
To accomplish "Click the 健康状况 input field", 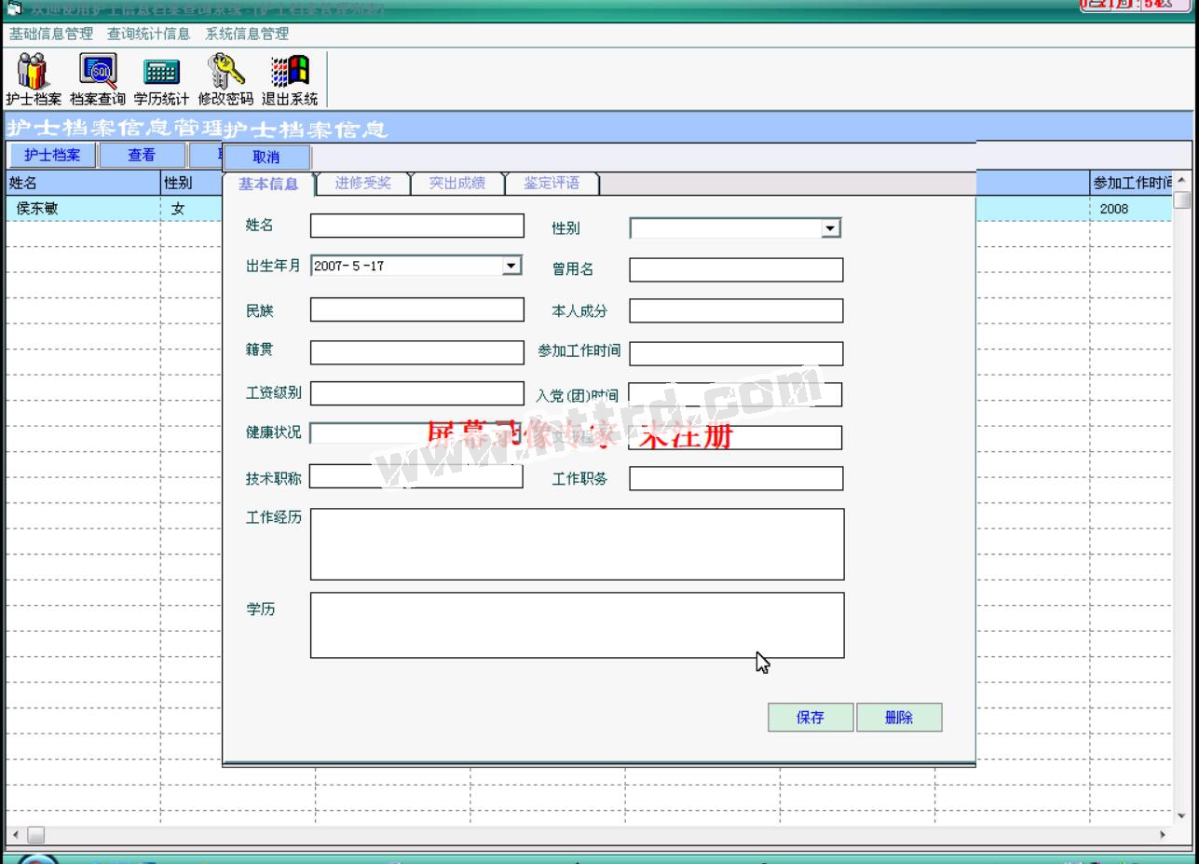I will coord(417,433).
